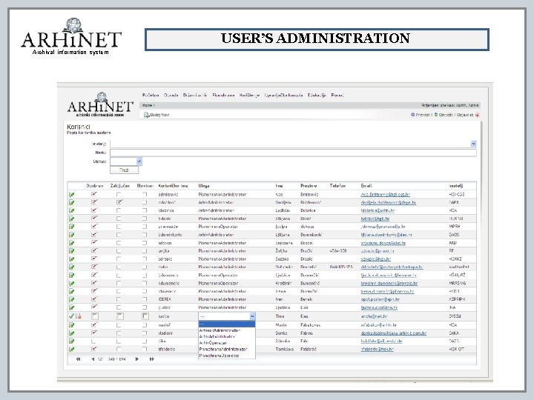Check Zaključan box in the lucija row
The width and height of the screenshot is (534, 400).
click(x=120, y=316)
